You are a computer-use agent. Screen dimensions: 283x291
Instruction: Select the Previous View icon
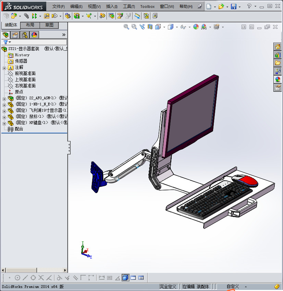pos(142,27)
